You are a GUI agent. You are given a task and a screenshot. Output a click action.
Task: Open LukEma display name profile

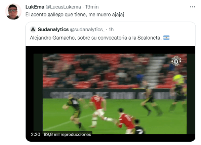tap(35, 7)
